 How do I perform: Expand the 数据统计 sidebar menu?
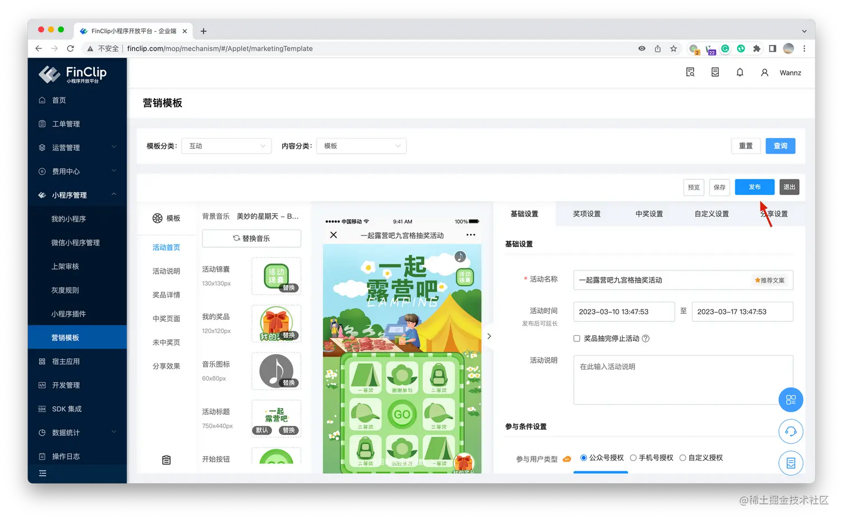tap(77, 433)
